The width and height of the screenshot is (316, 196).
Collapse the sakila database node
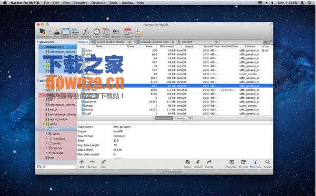(x=44, y=124)
